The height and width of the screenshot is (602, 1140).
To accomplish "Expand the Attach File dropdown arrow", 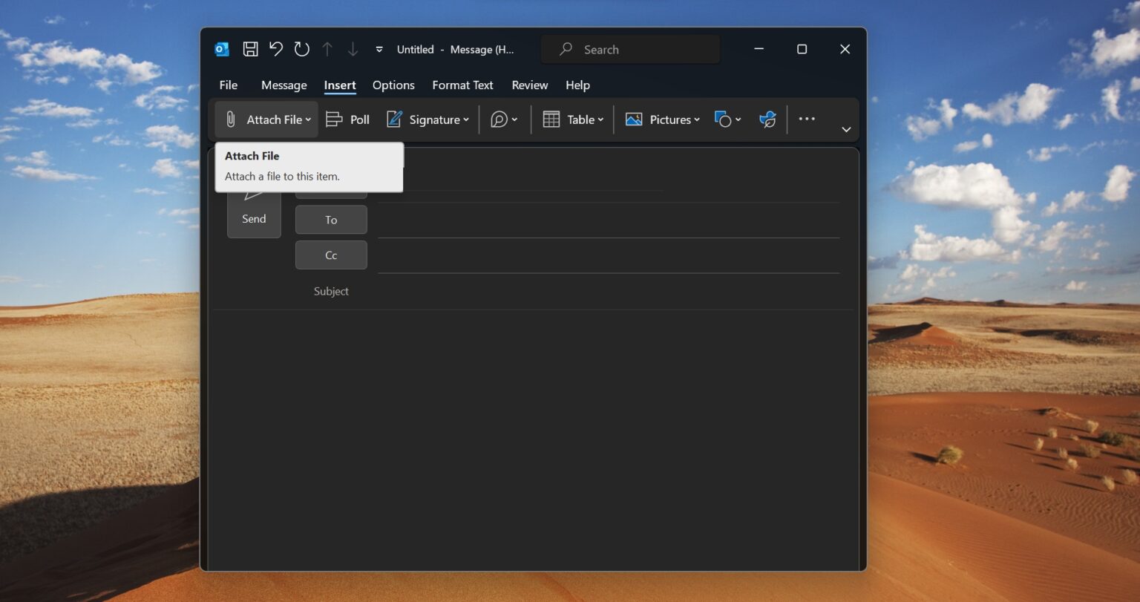I will tap(308, 119).
